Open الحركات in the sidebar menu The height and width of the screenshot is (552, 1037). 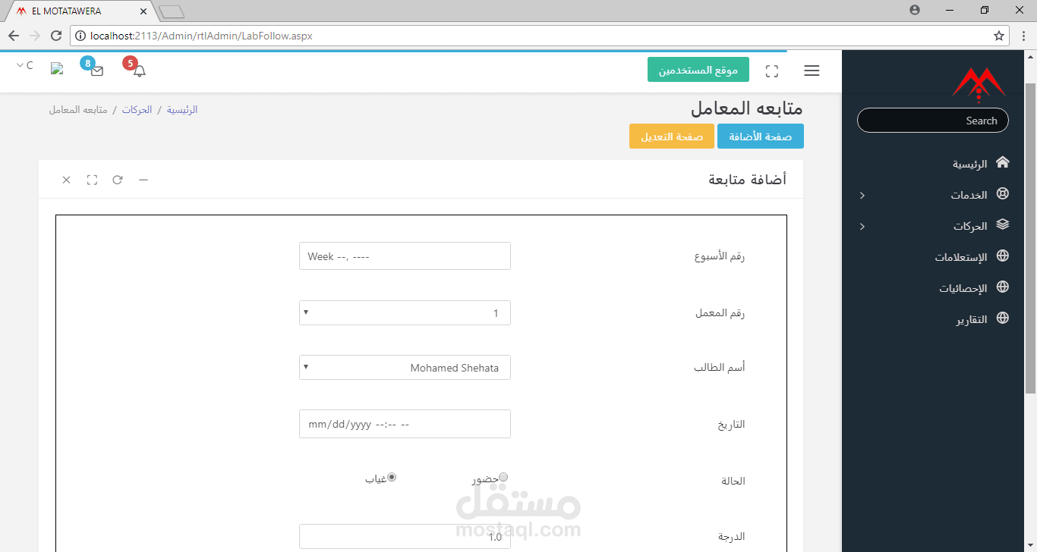tap(970, 226)
